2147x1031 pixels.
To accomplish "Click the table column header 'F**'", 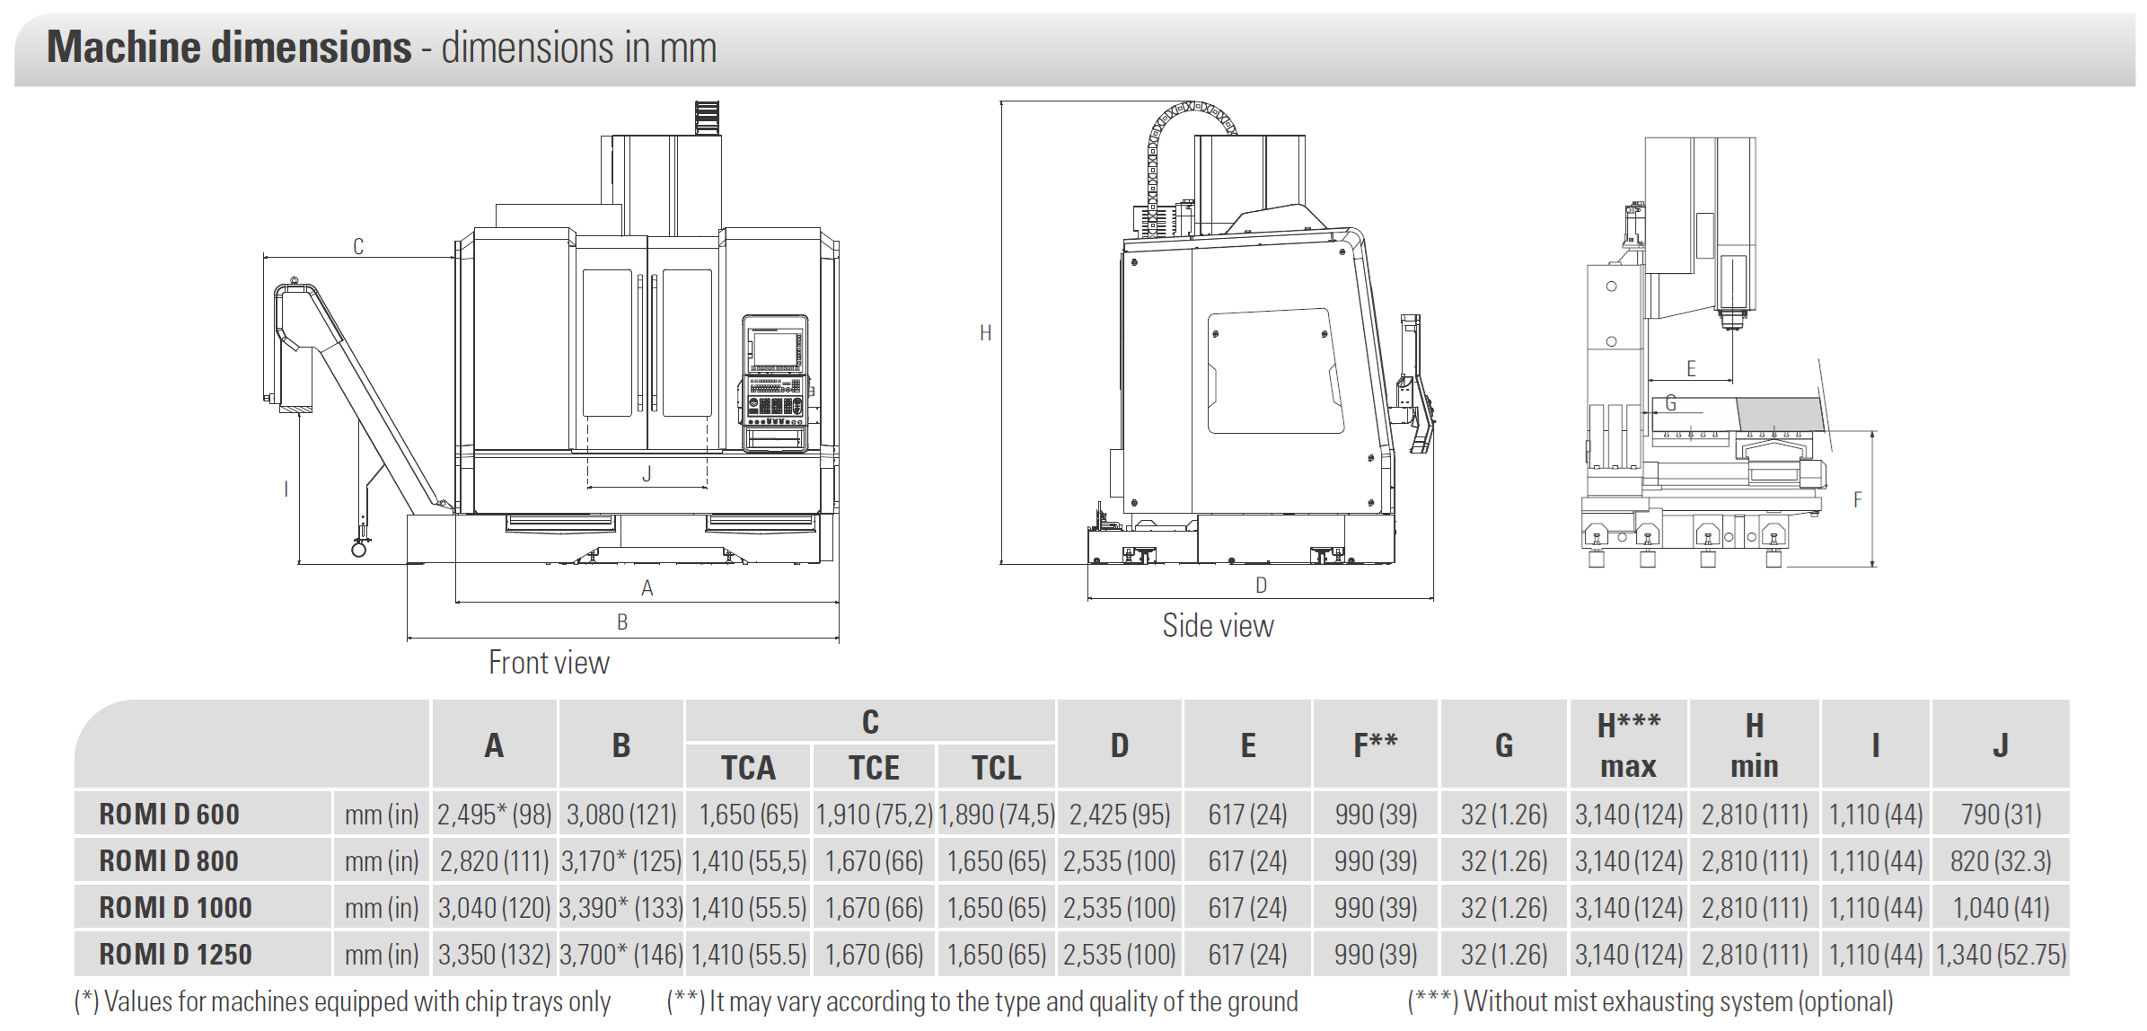I will coord(1376,745).
